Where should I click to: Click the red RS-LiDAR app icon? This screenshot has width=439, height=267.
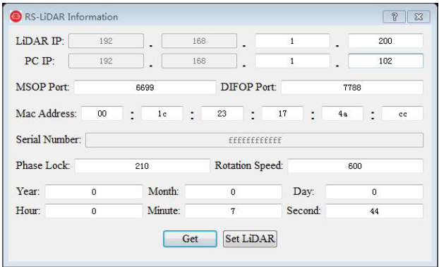(16, 16)
